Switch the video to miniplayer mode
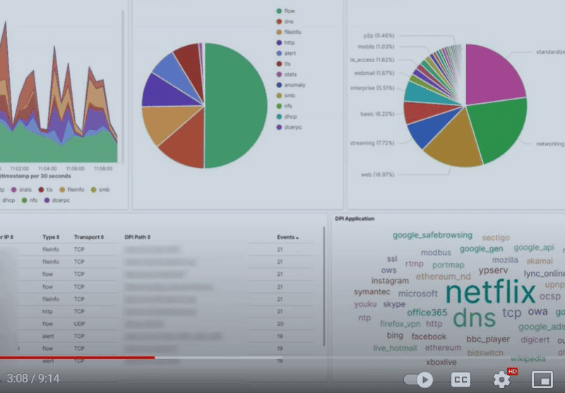This screenshot has height=393, width=565. coord(542,380)
